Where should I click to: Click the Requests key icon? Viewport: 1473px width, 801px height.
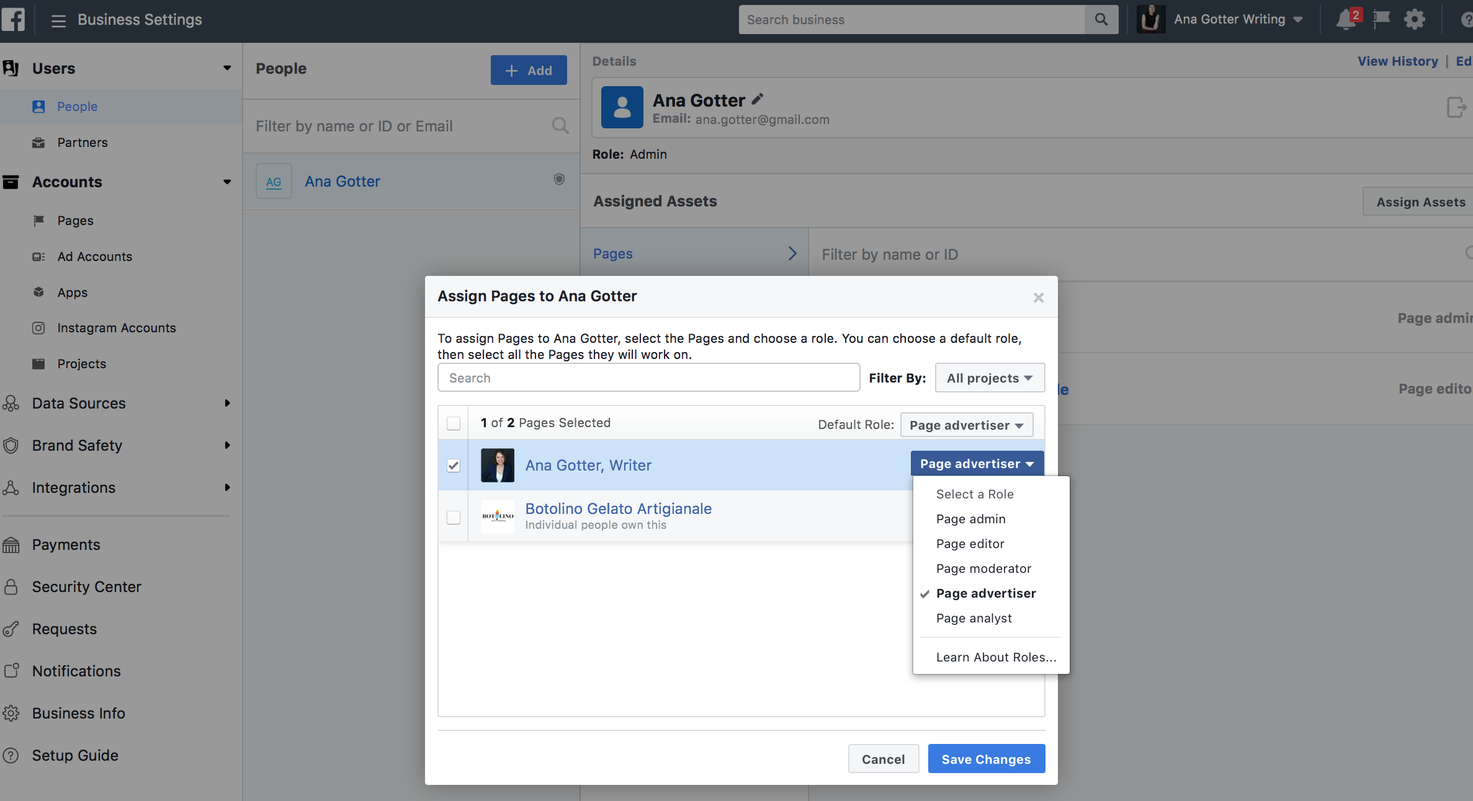click(11, 629)
